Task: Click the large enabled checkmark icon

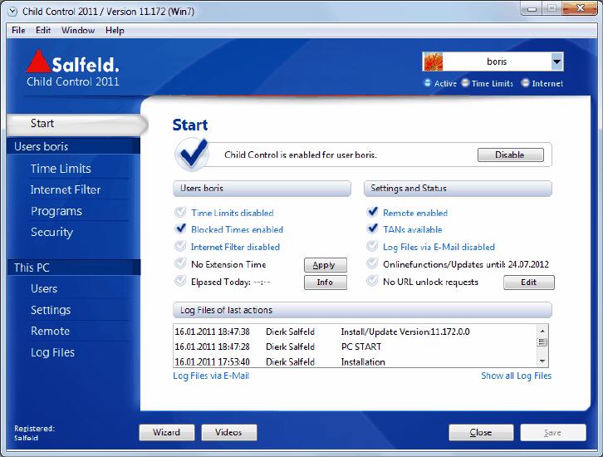Action: tap(192, 155)
